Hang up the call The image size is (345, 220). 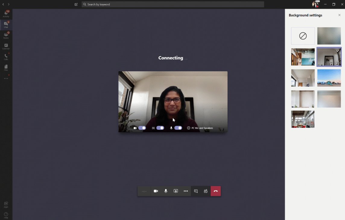216,191
